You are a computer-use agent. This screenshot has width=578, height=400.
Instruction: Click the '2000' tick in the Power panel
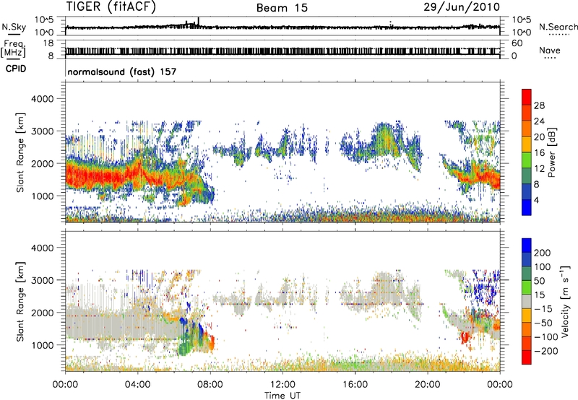pyautogui.click(x=42, y=163)
